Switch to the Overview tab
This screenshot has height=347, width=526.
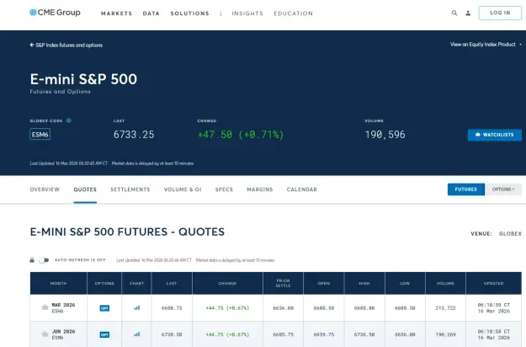tap(45, 190)
